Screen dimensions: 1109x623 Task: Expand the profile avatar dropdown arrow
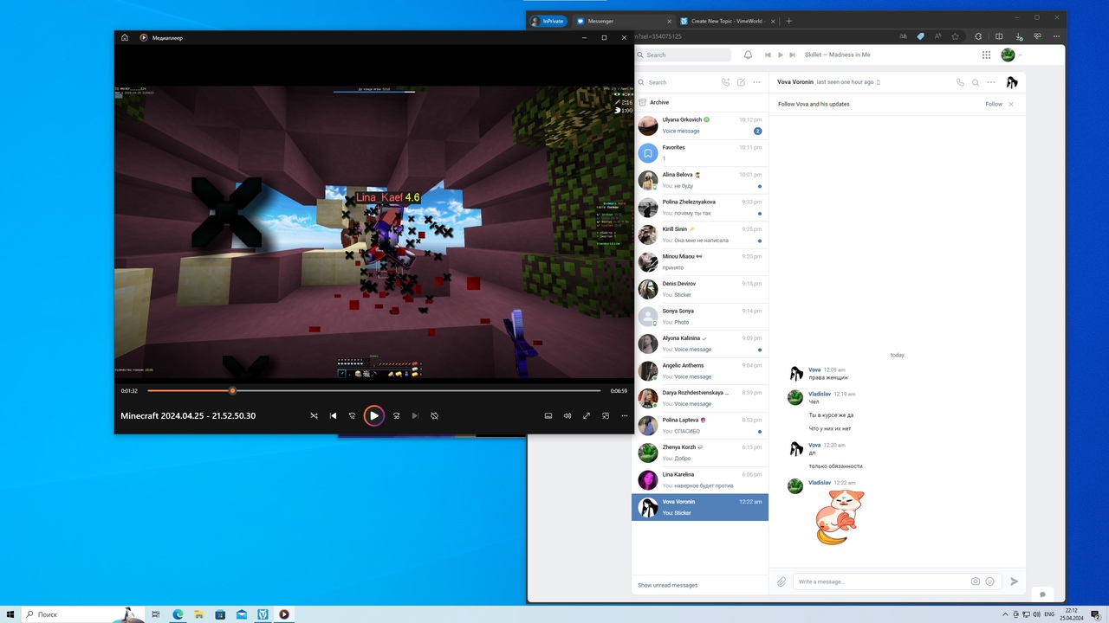pos(1020,55)
